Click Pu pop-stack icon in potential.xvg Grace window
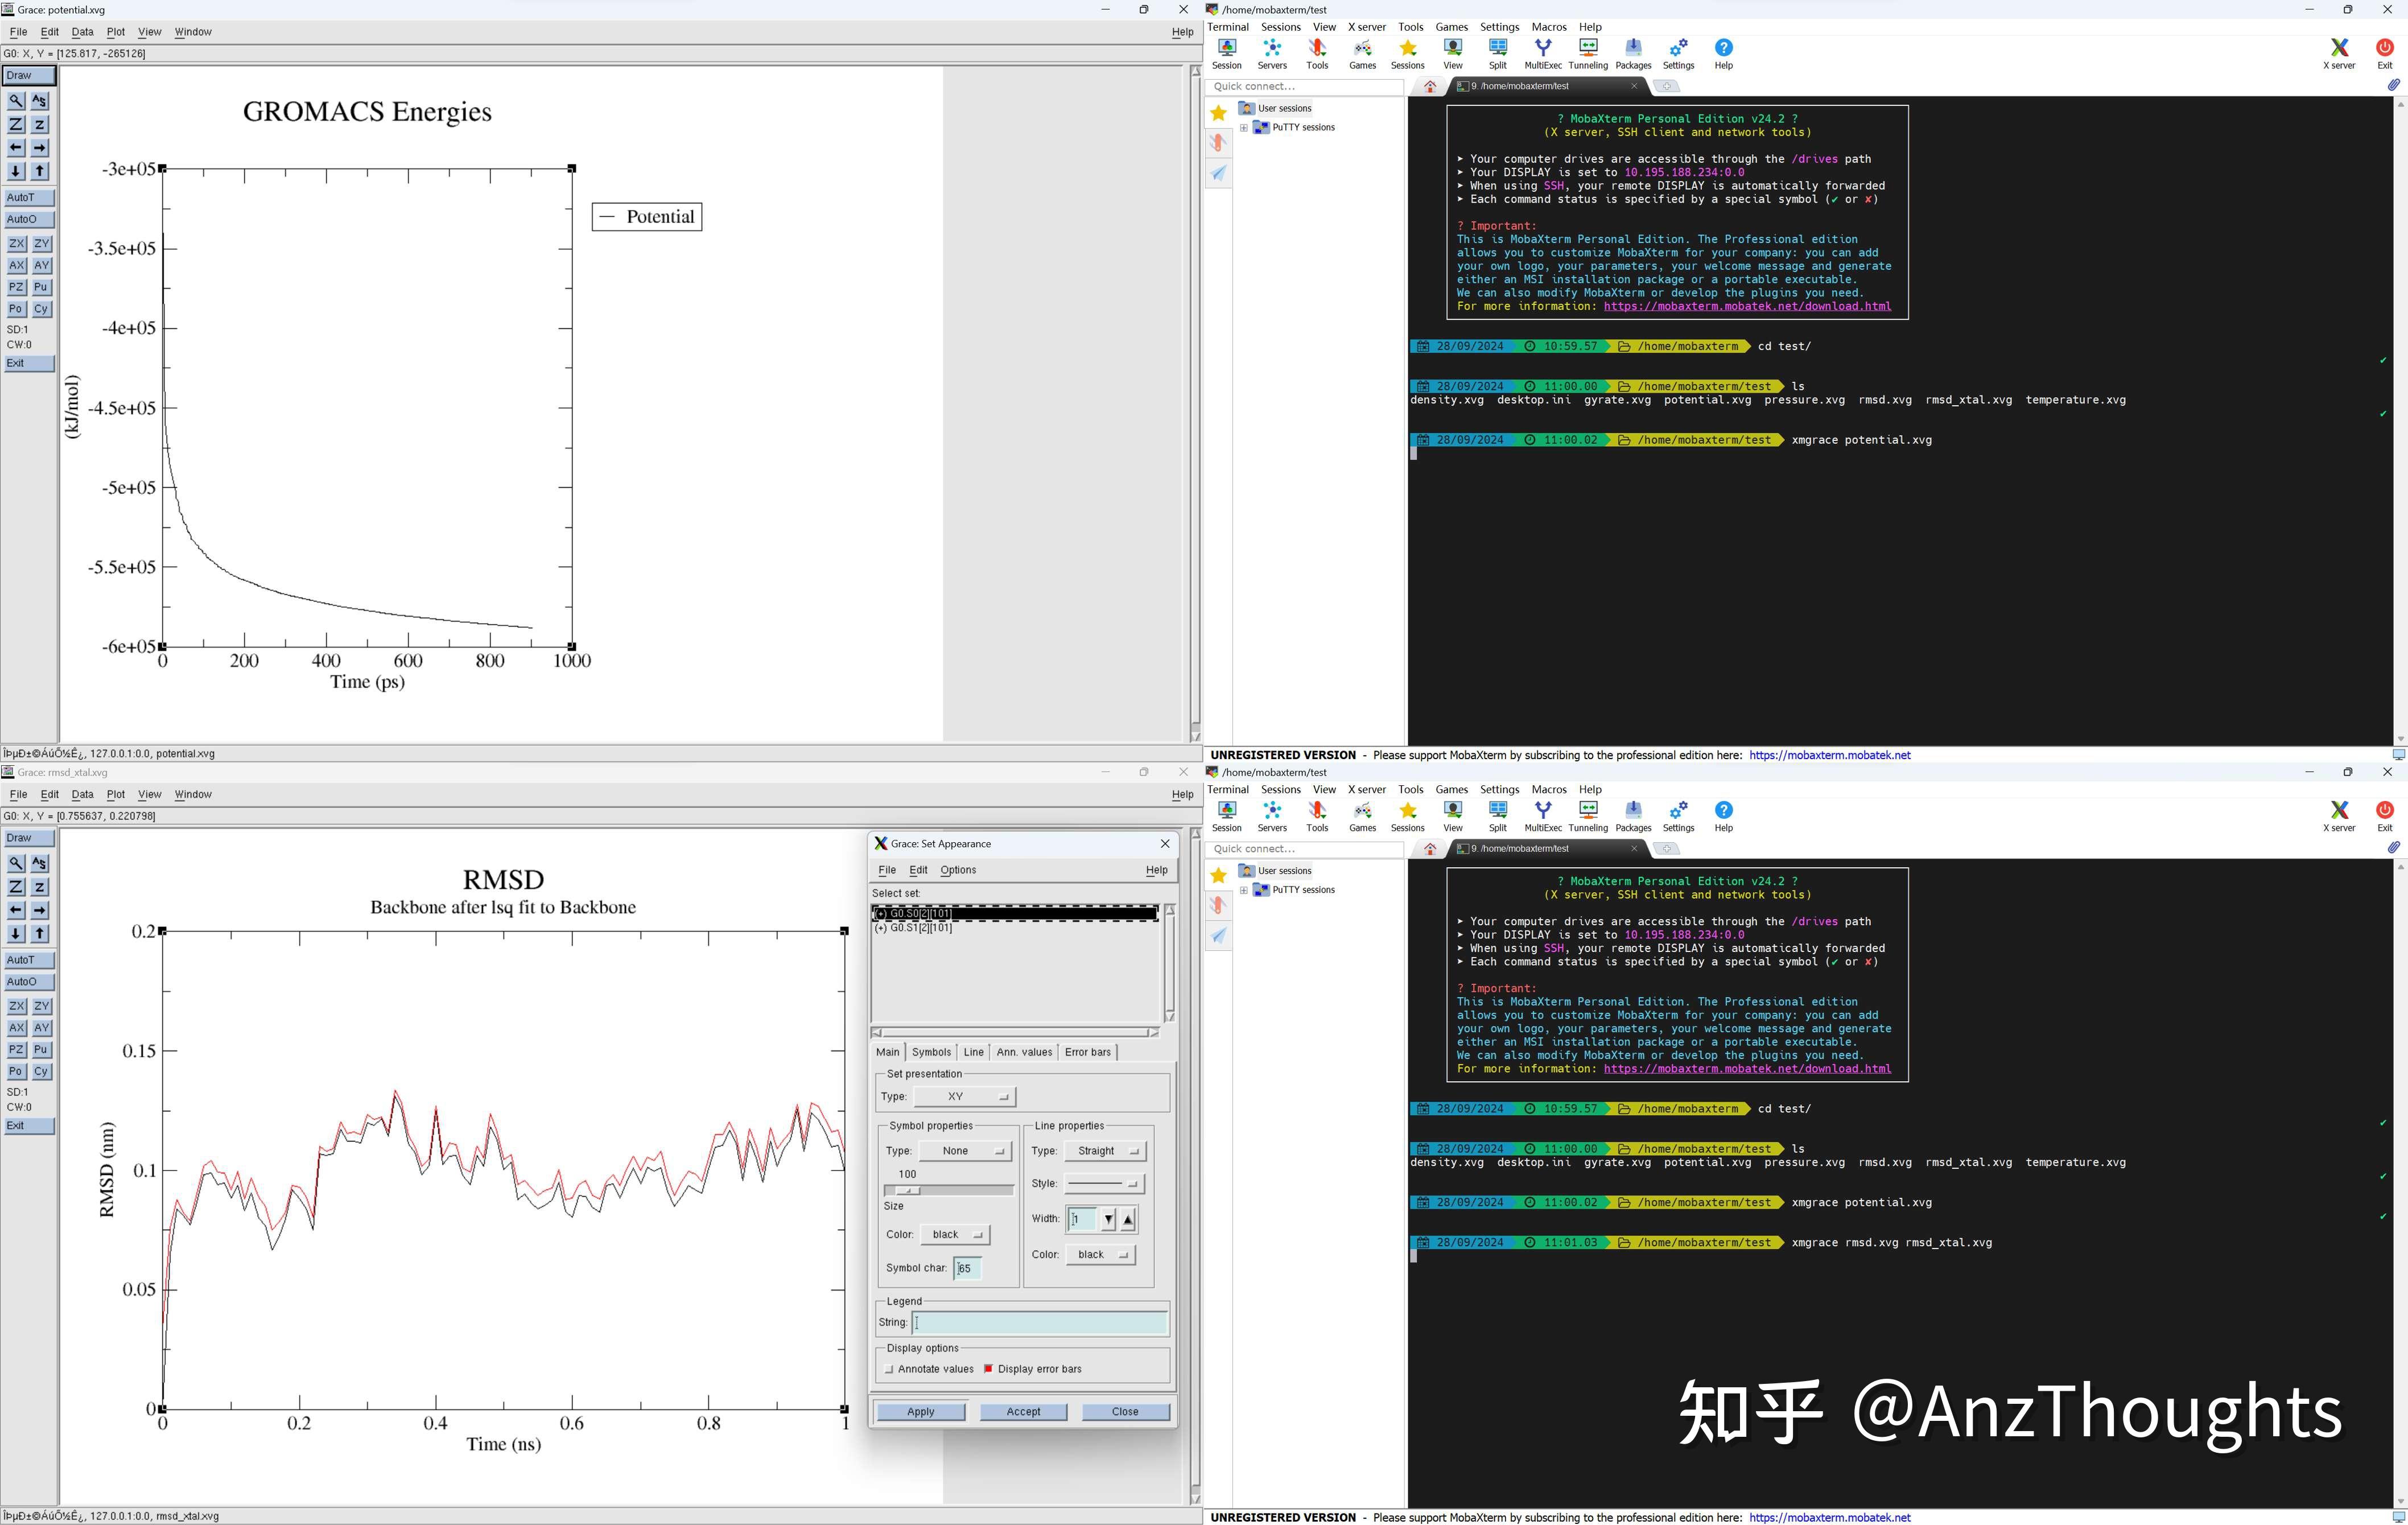The height and width of the screenshot is (1525, 2408). pyautogui.click(x=40, y=287)
